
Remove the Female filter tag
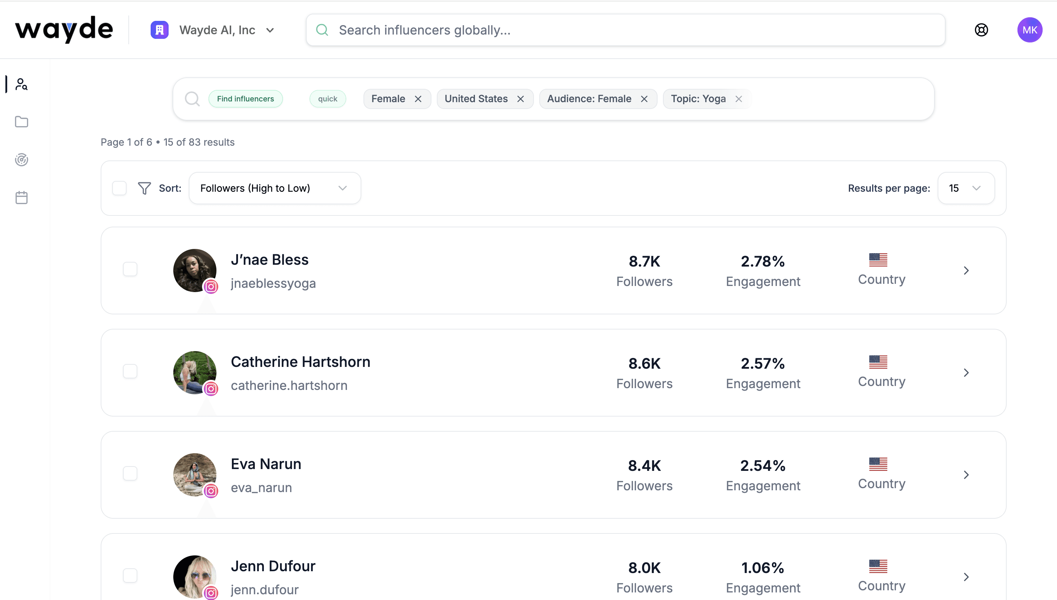pyautogui.click(x=418, y=99)
